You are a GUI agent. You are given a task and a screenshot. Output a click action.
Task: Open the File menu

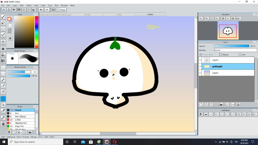click(x=3, y=6)
